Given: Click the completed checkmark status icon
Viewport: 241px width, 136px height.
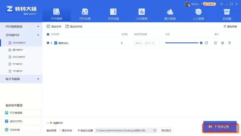Looking at the screenshot, I should 201,43.
